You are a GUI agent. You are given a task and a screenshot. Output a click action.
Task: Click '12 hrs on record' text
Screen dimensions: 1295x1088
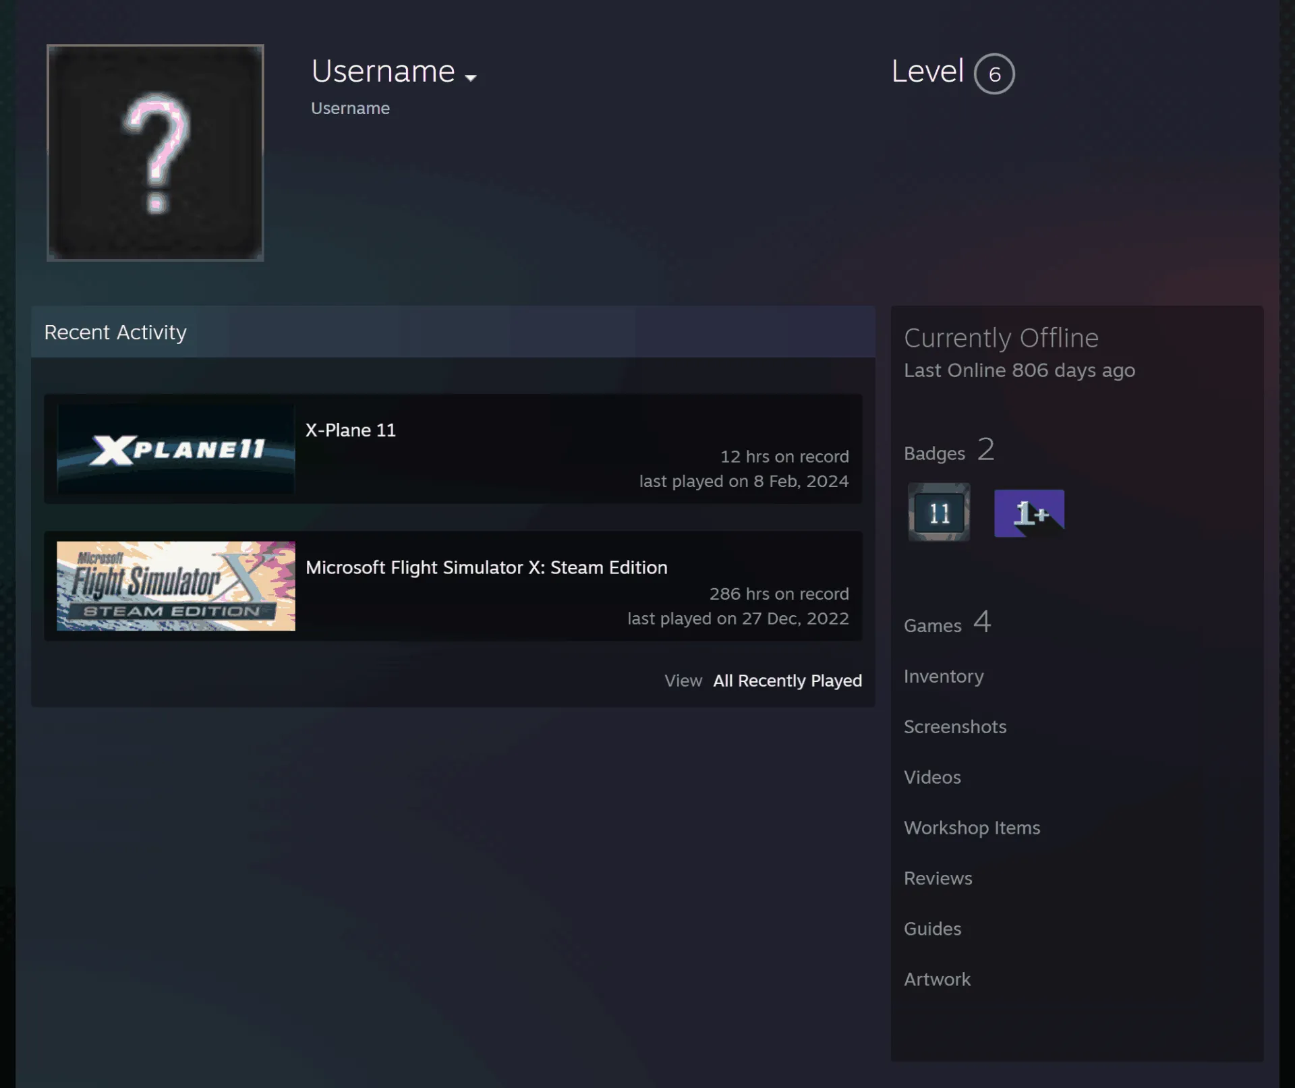tap(784, 457)
